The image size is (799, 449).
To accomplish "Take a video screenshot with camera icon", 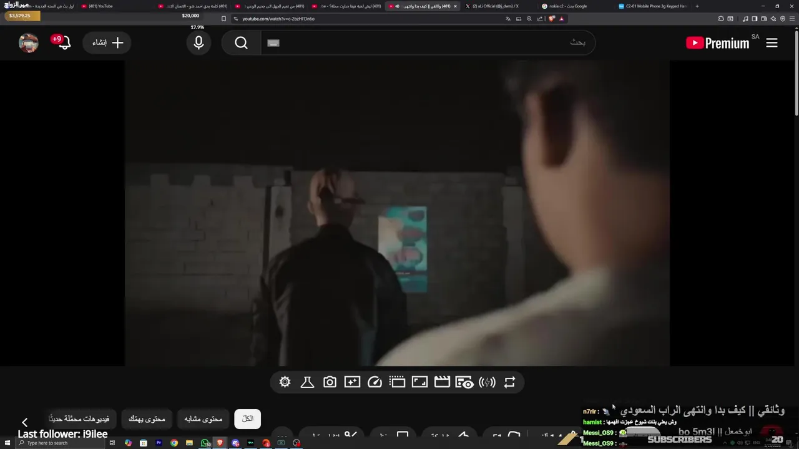I will pyautogui.click(x=330, y=382).
